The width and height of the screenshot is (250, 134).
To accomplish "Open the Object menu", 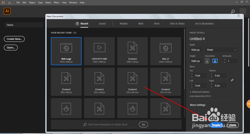I will click(32, 2).
